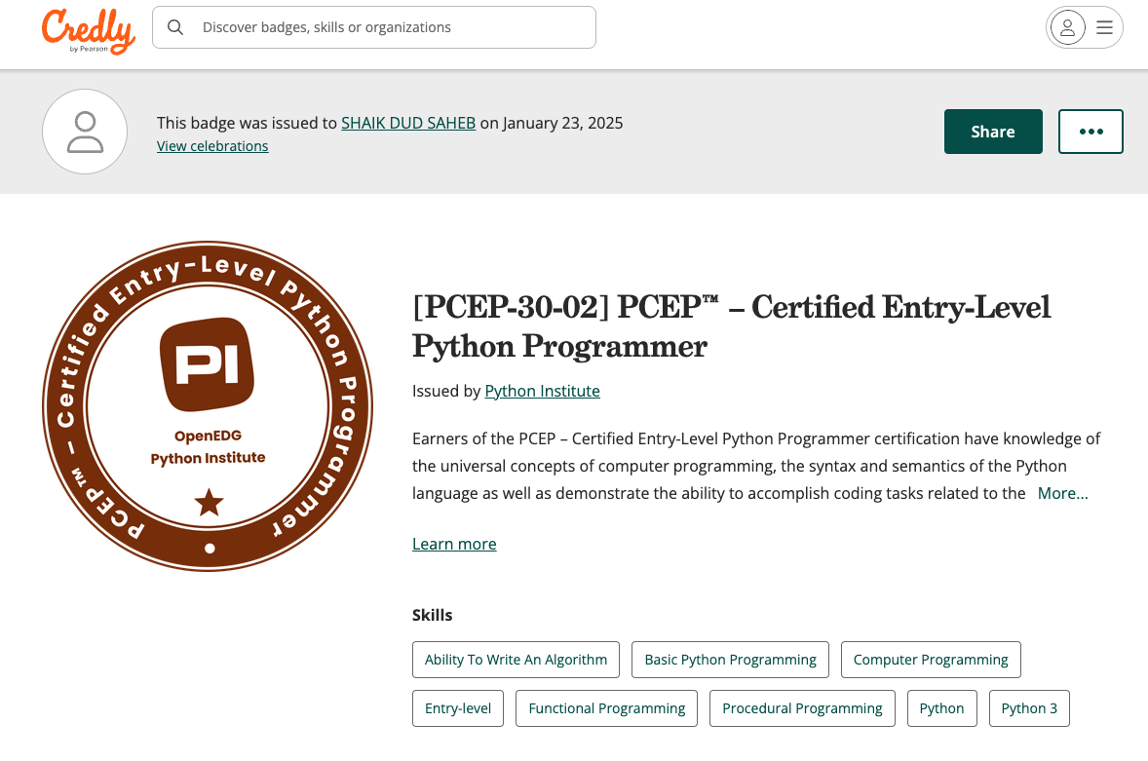Click the PCEP badge image
The width and height of the screenshot is (1148, 761).
pyautogui.click(x=208, y=405)
